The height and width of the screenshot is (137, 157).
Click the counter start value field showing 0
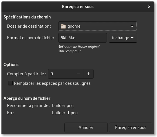[61, 74]
